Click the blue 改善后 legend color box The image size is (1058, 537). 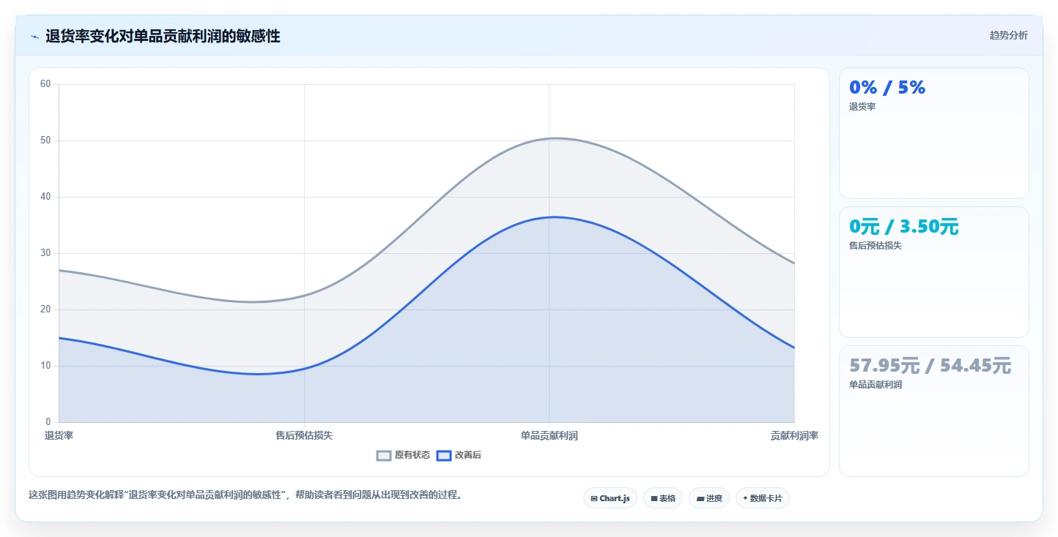pos(444,455)
